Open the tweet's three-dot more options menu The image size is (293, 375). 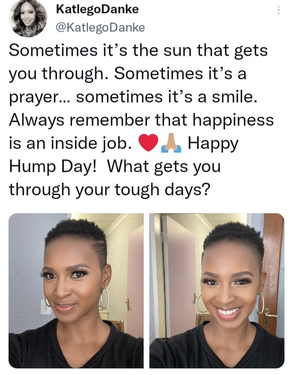tap(278, 10)
